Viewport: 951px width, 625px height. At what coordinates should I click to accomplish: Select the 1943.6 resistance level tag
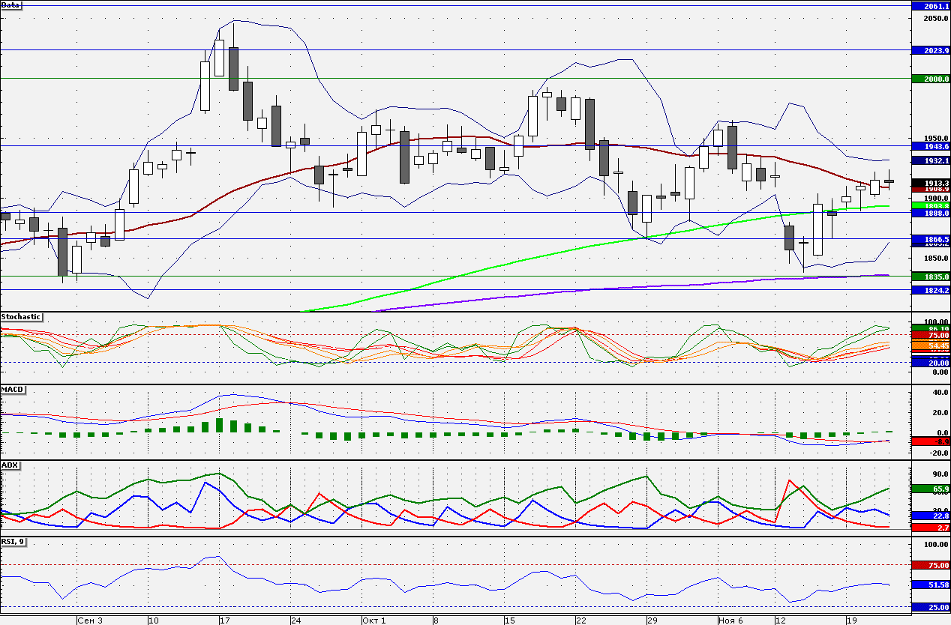click(930, 146)
